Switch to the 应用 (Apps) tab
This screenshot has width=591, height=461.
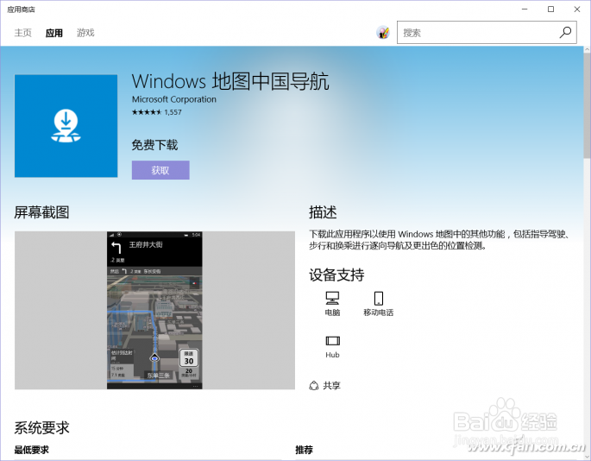(54, 33)
